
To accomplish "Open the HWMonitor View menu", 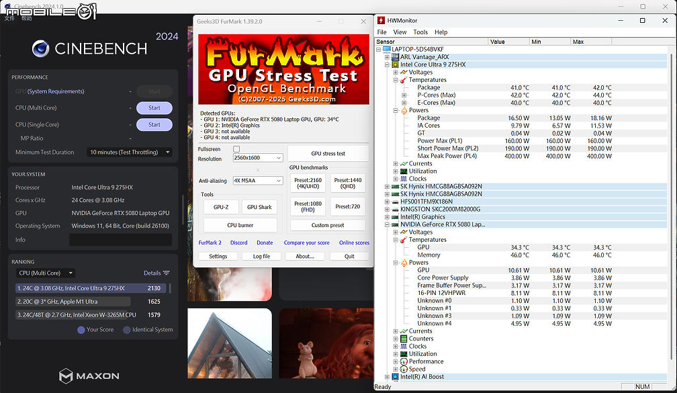I will point(400,32).
